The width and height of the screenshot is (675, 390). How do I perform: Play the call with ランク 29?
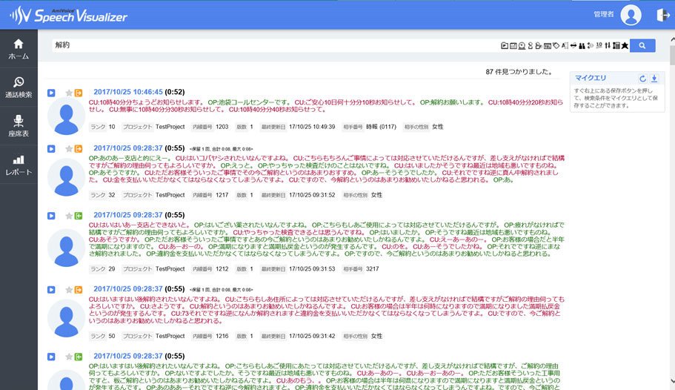(x=51, y=216)
